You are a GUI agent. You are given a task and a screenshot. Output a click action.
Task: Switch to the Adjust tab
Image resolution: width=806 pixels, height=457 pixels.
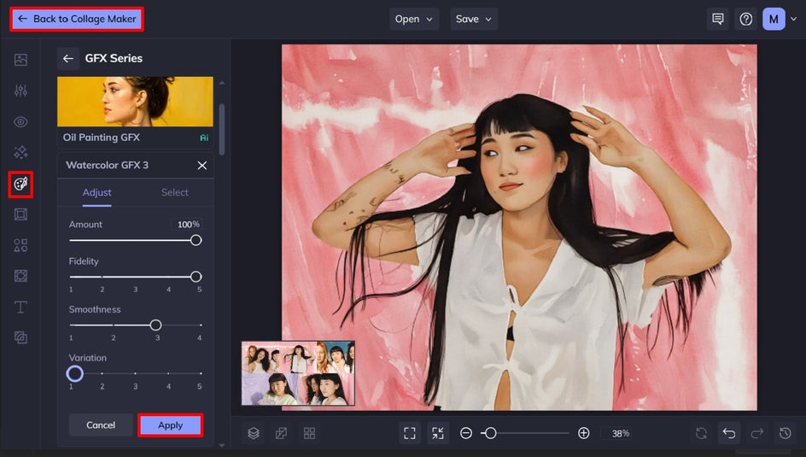click(96, 193)
